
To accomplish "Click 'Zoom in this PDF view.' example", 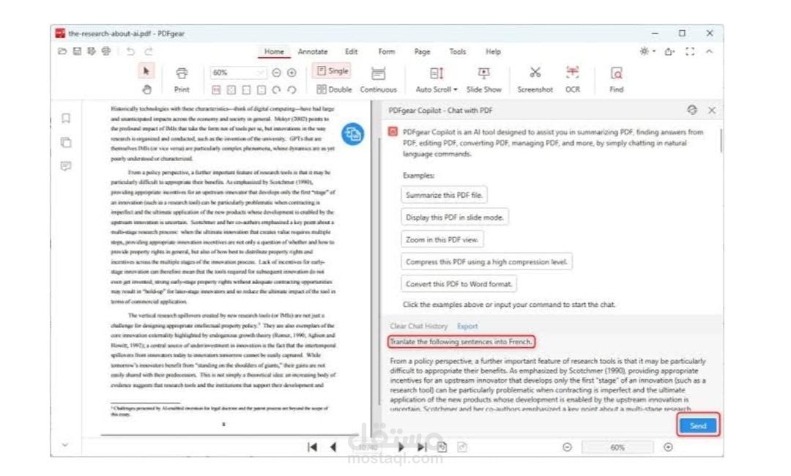I will pyautogui.click(x=442, y=239).
